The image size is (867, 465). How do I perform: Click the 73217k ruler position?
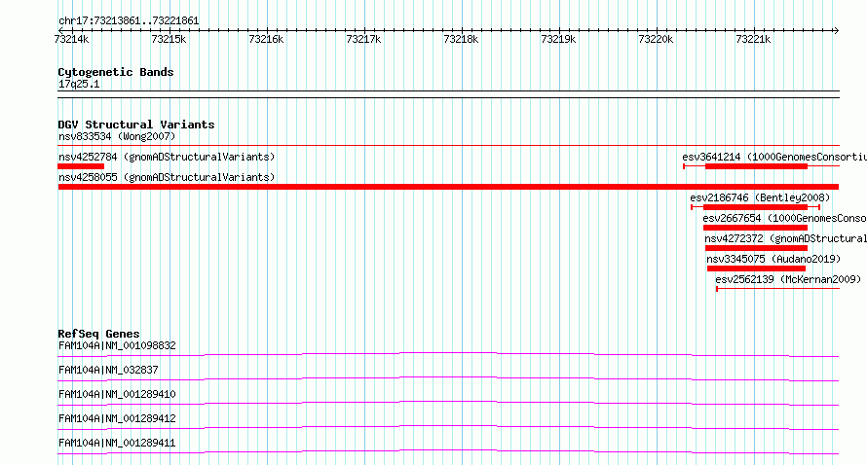click(x=363, y=39)
